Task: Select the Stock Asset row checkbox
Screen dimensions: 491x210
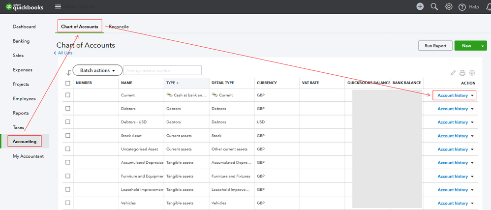Action: pos(68,136)
